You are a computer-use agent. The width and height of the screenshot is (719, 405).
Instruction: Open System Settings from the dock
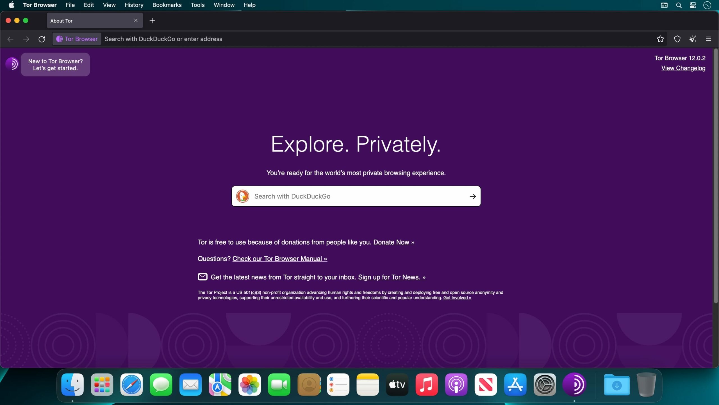pyautogui.click(x=545, y=384)
